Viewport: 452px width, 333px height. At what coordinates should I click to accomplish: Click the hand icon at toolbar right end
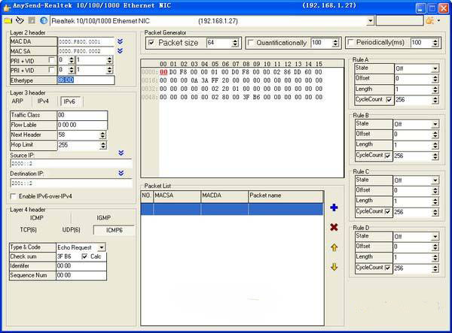[430, 21]
